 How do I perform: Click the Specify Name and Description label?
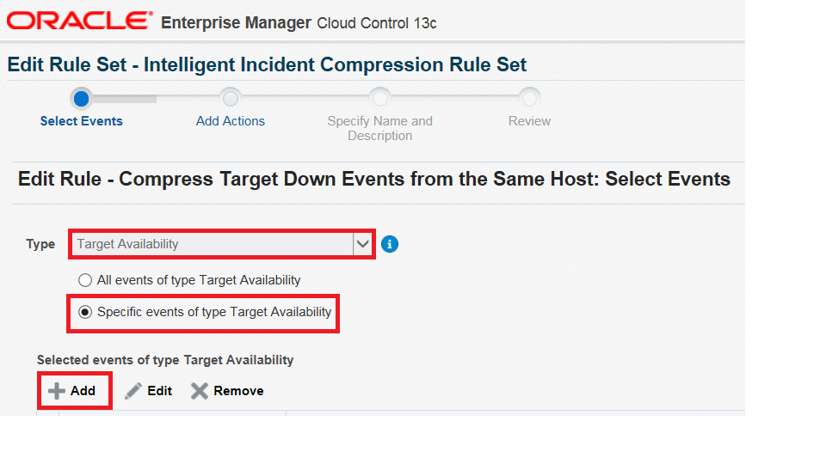[379, 128]
